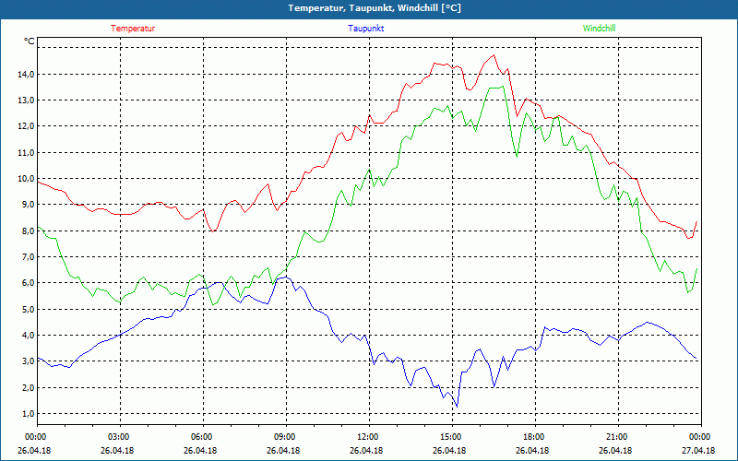
Task: Click the '11,0' y-axis value
Action: (x=26, y=152)
